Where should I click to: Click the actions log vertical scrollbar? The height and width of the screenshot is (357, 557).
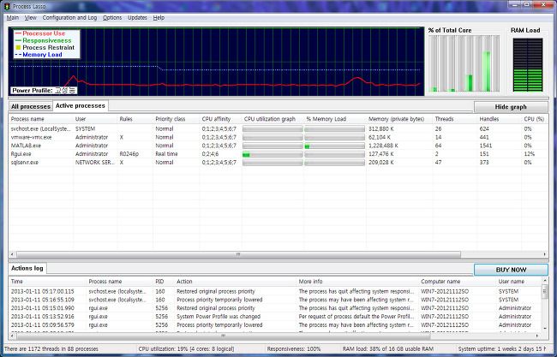(545, 292)
